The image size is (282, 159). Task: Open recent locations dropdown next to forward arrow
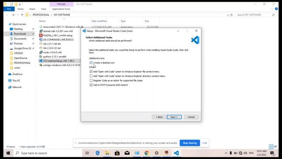(x=18, y=15)
